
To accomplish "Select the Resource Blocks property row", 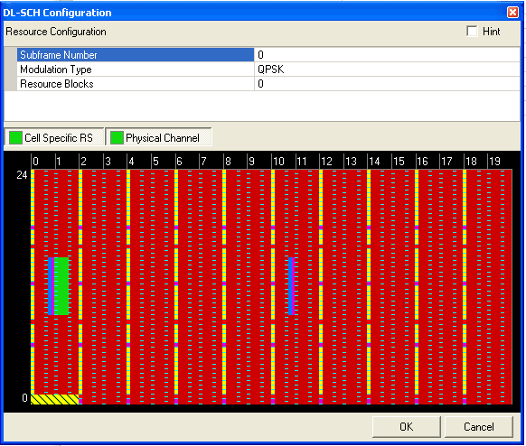I will pyautogui.click(x=136, y=84).
